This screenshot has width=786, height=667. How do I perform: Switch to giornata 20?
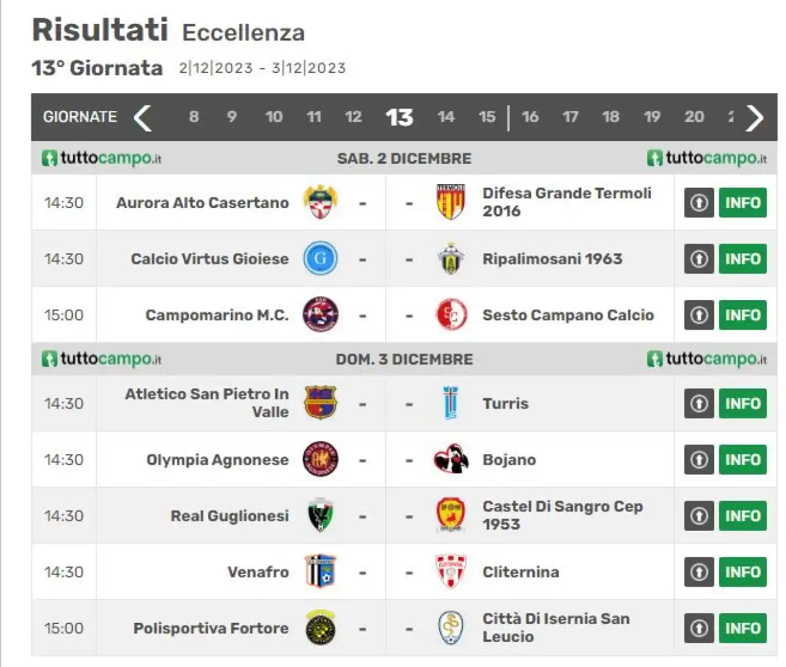point(694,117)
